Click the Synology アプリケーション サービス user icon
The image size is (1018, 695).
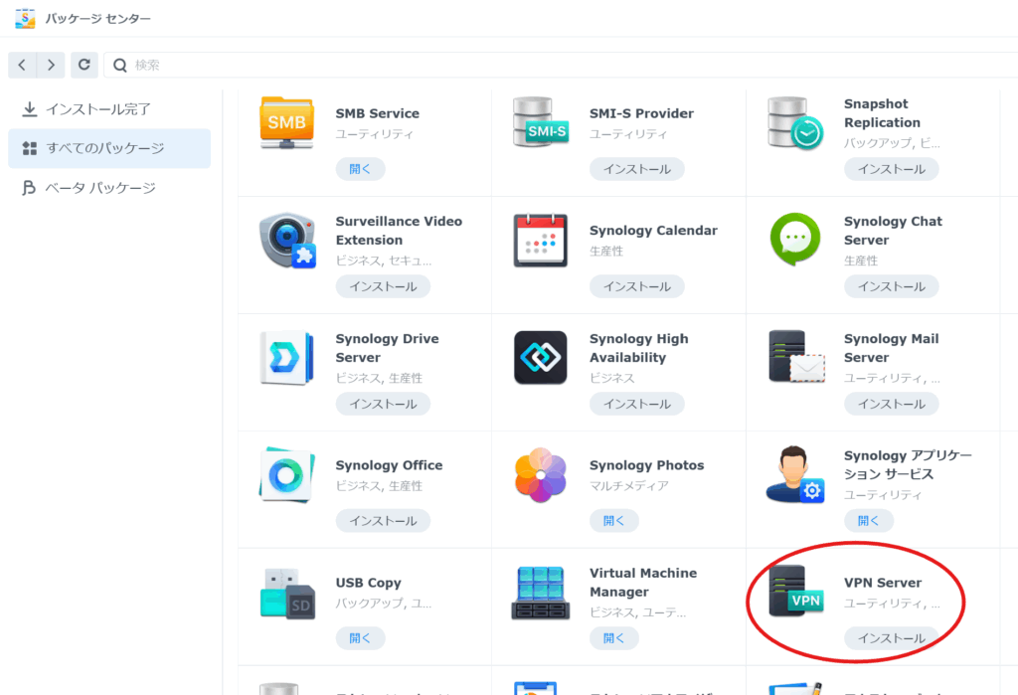coord(794,474)
